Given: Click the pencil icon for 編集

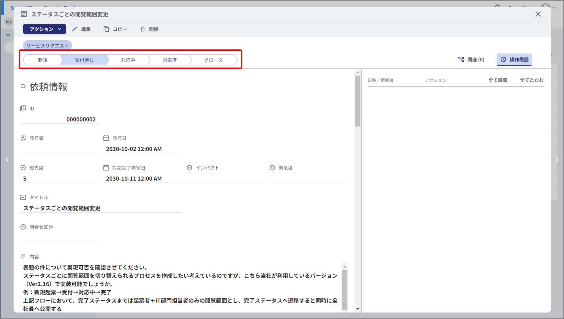Looking at the screenshot, I should pyautogui.click(x=75, y=29).
